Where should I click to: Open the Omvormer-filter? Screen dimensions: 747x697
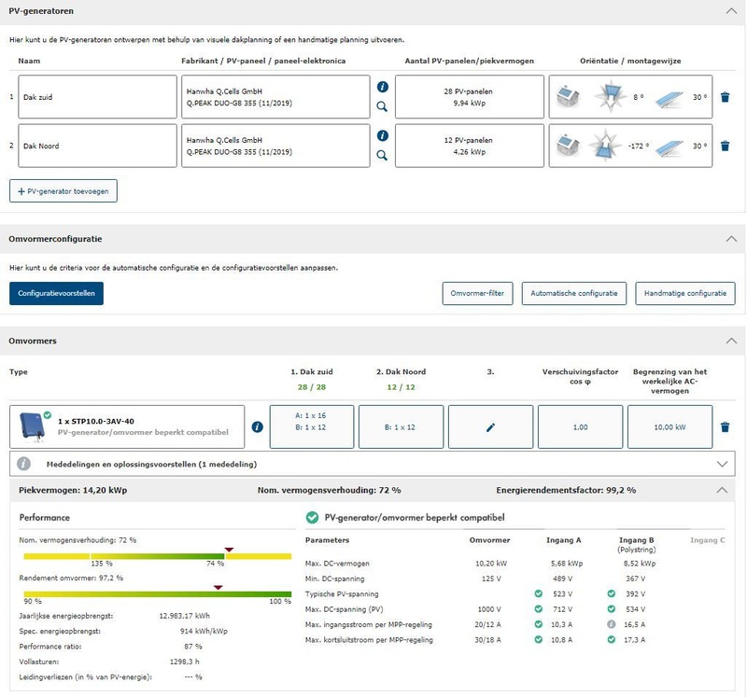[477, 293]
